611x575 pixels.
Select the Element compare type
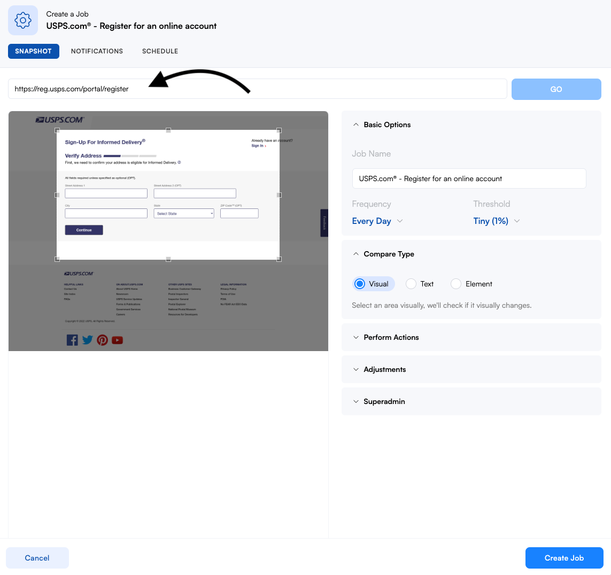[x=471, y=284]
